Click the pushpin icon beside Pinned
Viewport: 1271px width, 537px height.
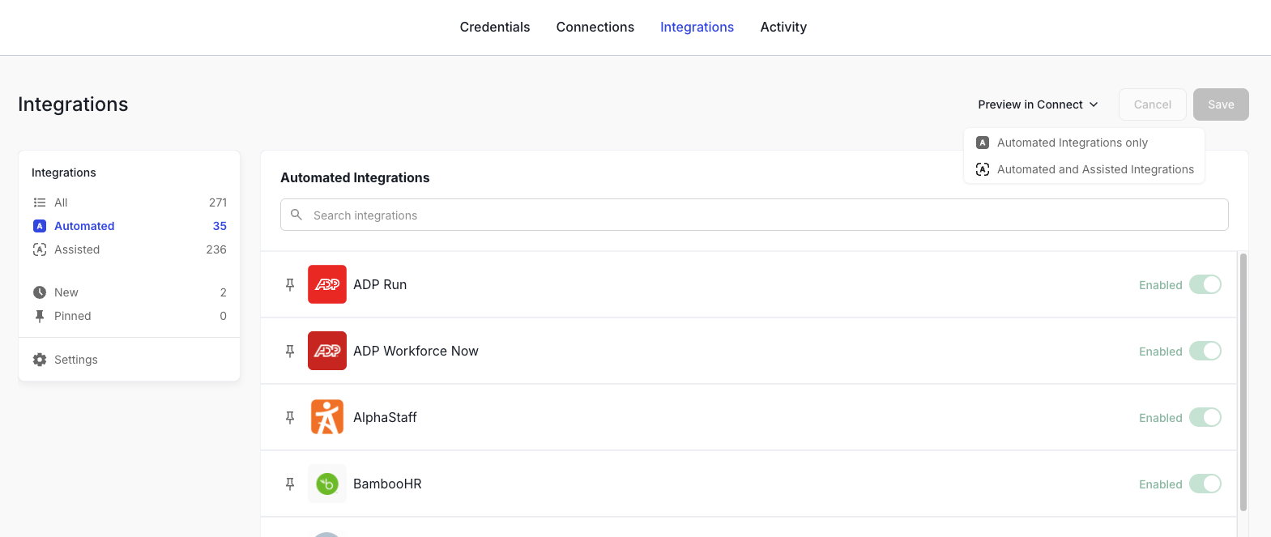click(x=40, y=316)
